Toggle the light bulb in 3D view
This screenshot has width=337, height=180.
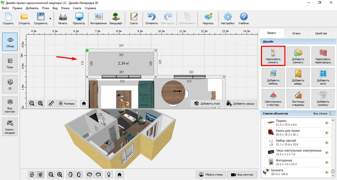tap(109, 175)
